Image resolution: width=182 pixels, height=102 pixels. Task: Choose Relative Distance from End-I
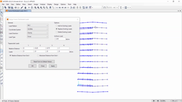click(20, 56)
